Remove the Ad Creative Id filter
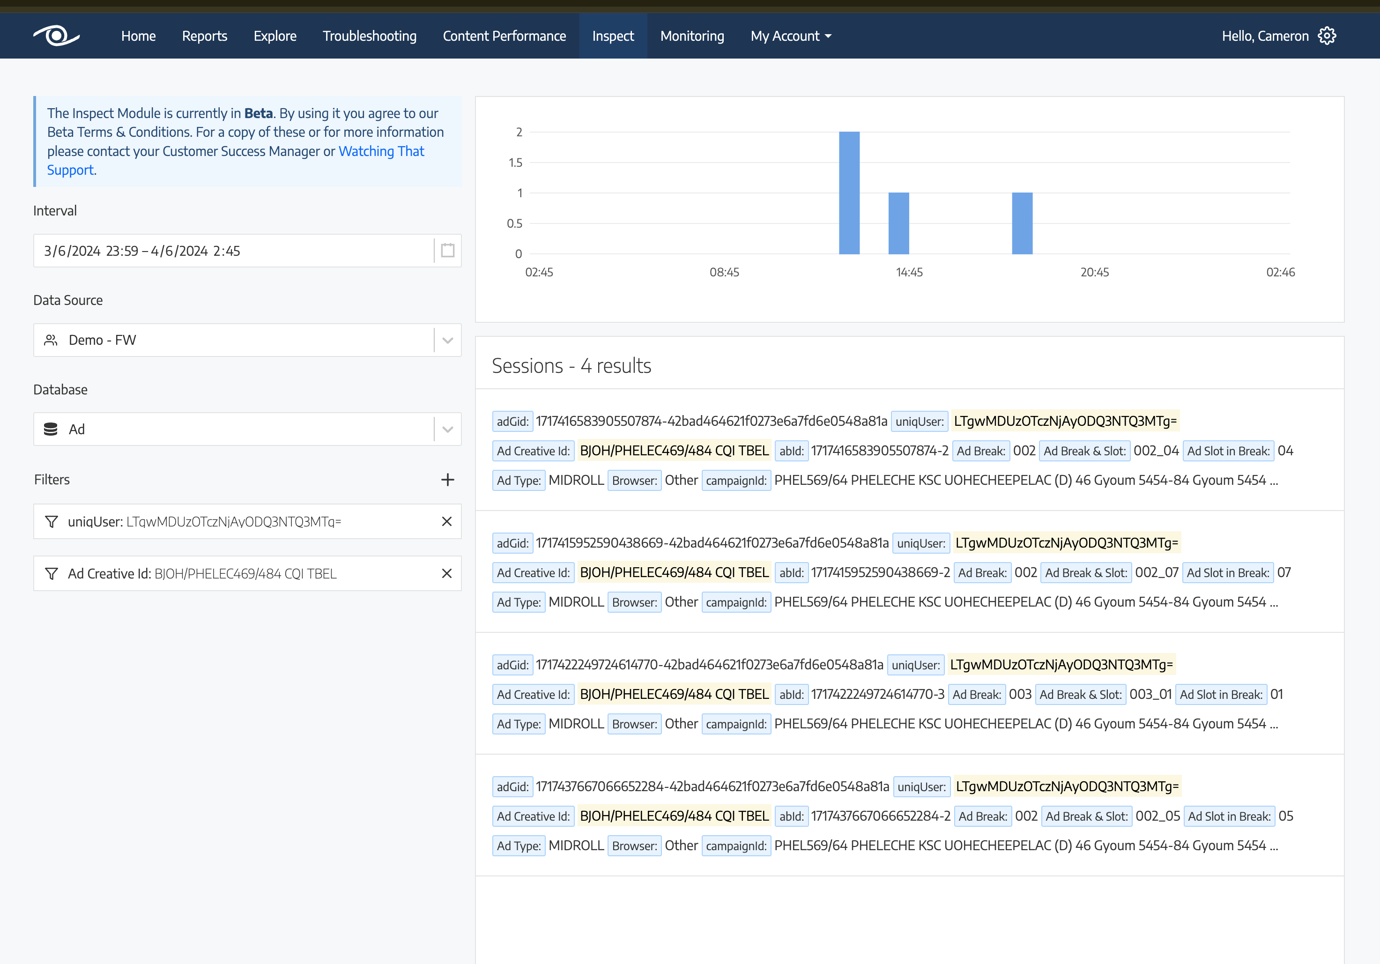Screen dimensions: 1380x964 point(446,573)
